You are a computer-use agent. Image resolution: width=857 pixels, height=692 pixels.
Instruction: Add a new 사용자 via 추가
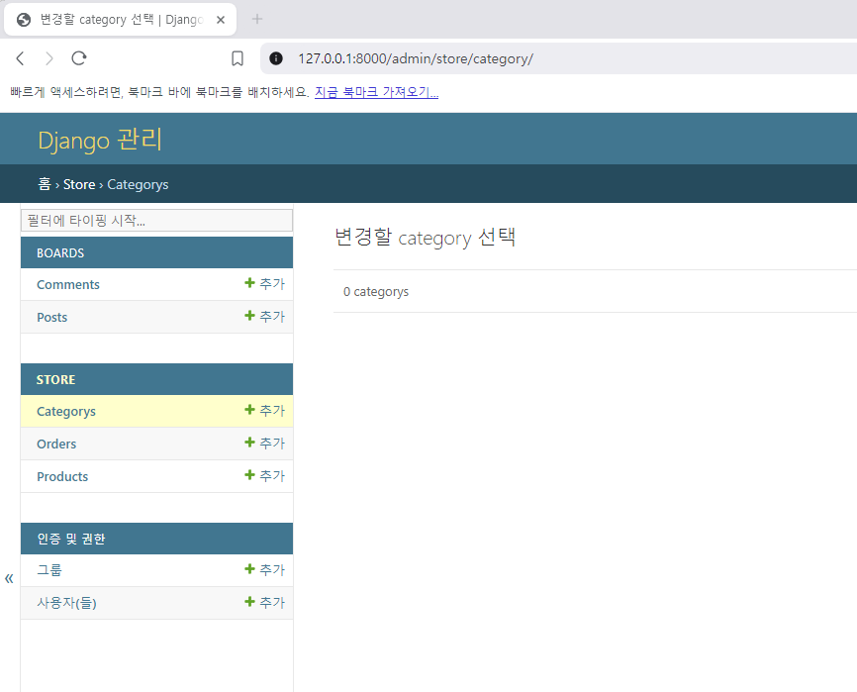coord(264,602)
